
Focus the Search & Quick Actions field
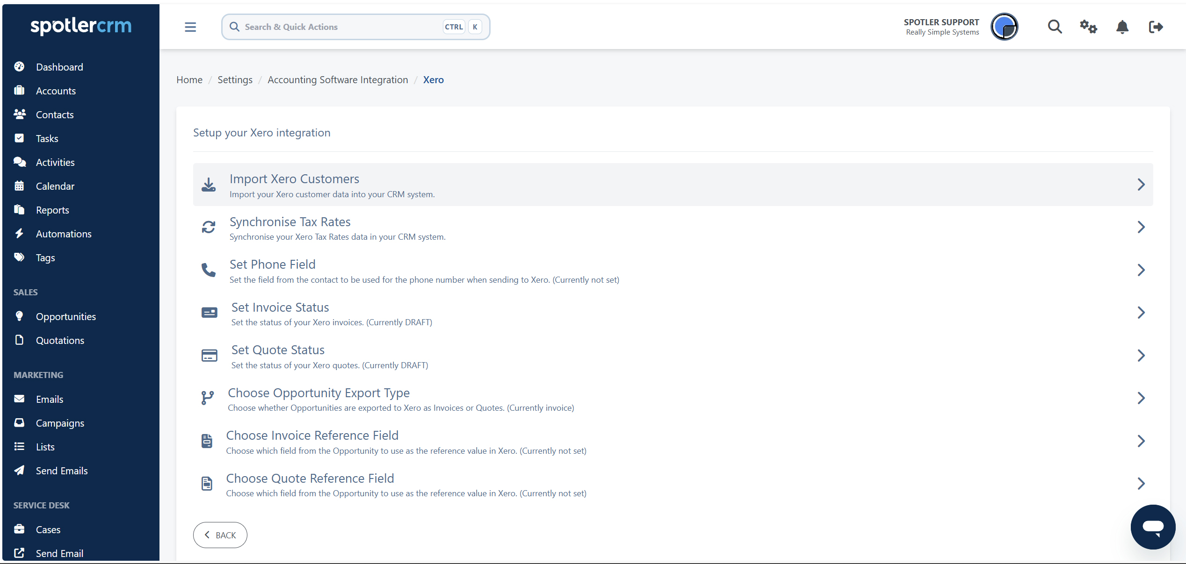(355, 27)
